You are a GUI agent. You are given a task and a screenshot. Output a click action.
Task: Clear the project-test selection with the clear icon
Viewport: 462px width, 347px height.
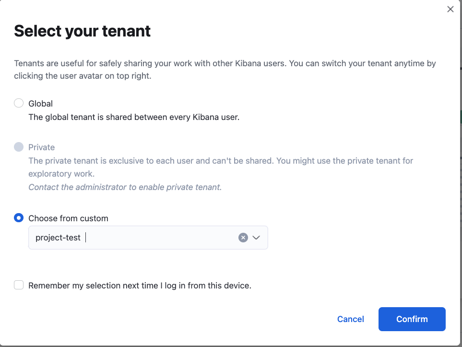[243, 238]
